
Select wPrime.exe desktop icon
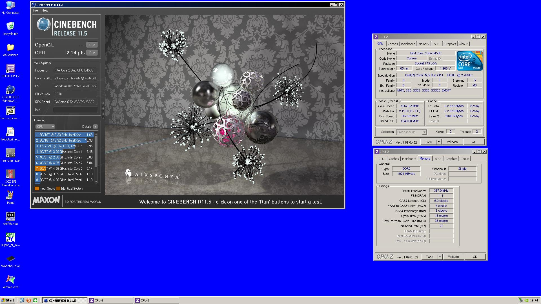pos(10,282)
